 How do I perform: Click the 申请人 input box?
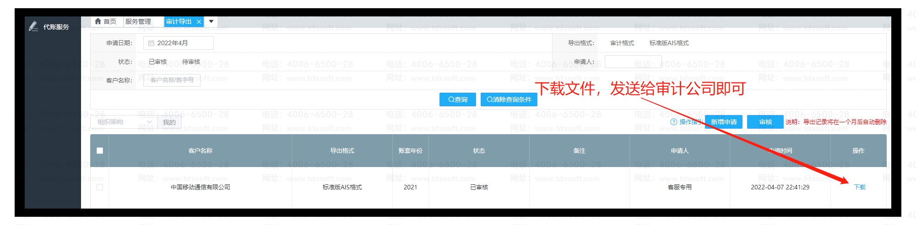pos(633,62)
